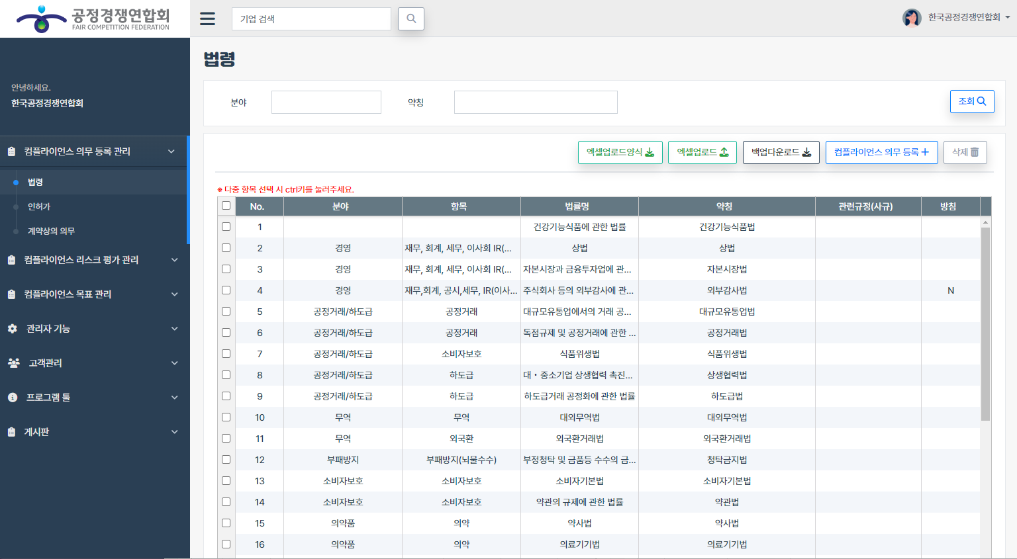Expand the 컴플라이언스 목표 관리 chevron
This screenshot has height=559, width=1017.
coord(175,294)
